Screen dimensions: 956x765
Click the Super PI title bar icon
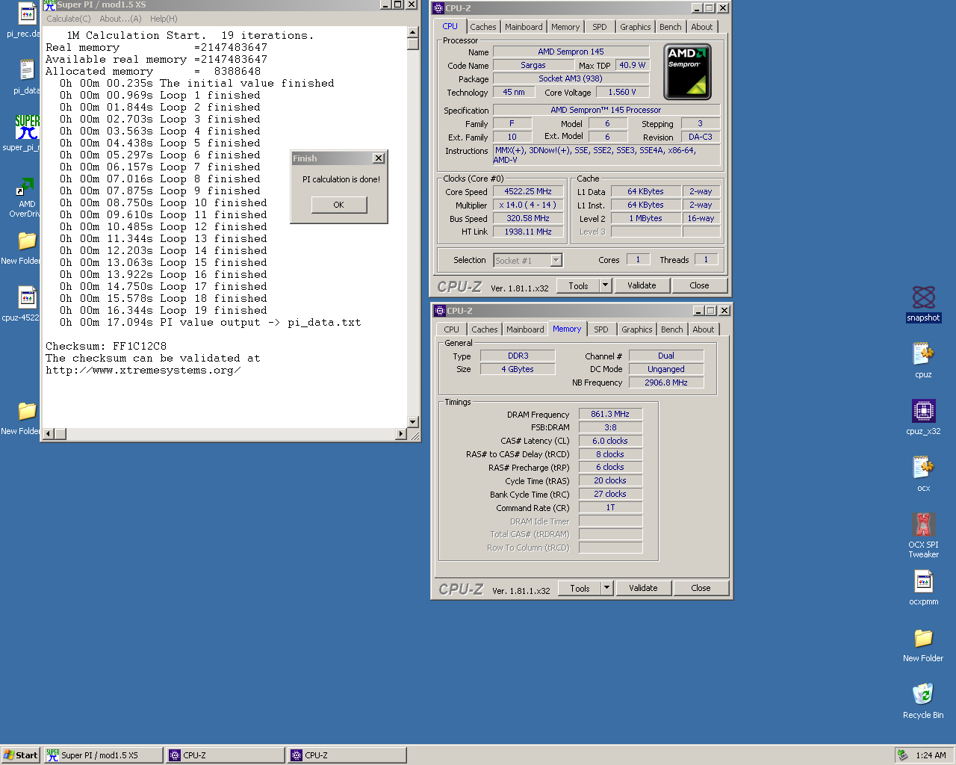point(49,4)
